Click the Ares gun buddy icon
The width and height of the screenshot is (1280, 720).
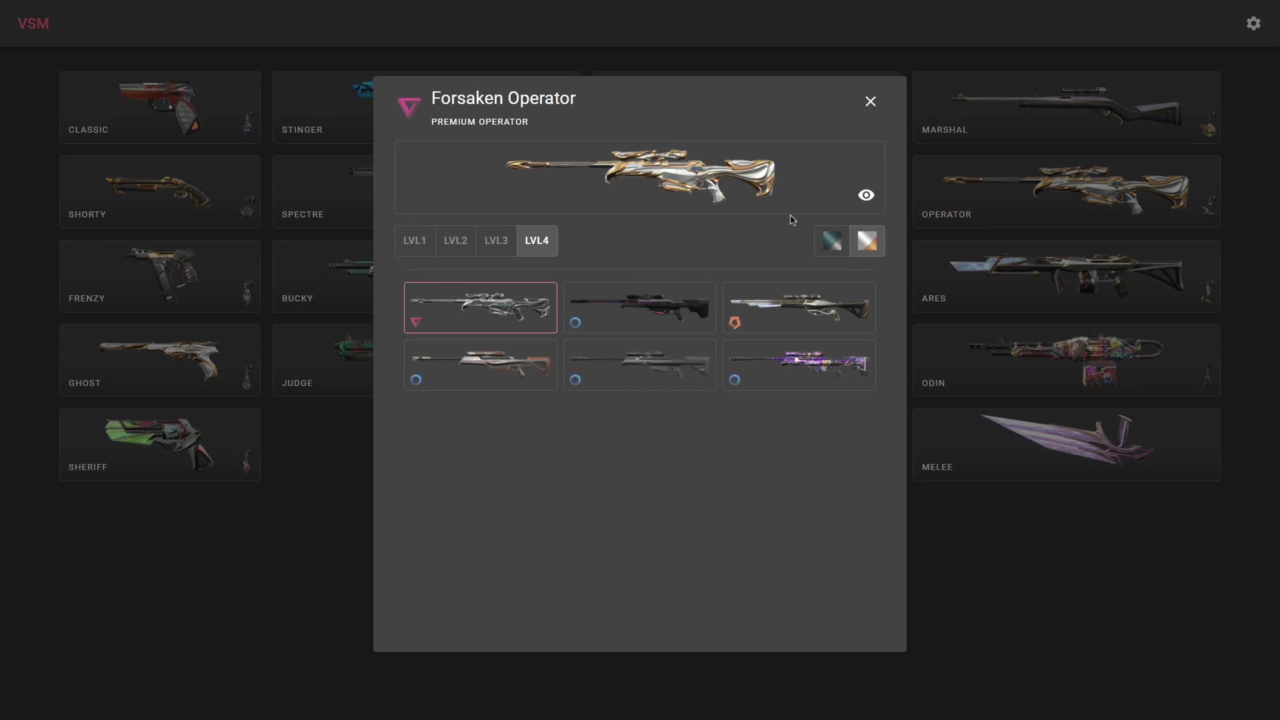[x=1207, y=292]
